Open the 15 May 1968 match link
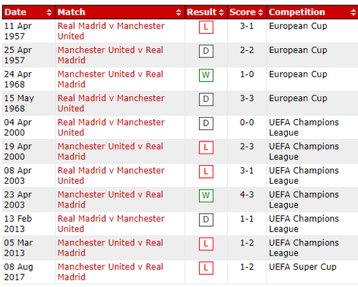Image resolution: width=358 pixels, height=287 pixels. click(111, 103)
